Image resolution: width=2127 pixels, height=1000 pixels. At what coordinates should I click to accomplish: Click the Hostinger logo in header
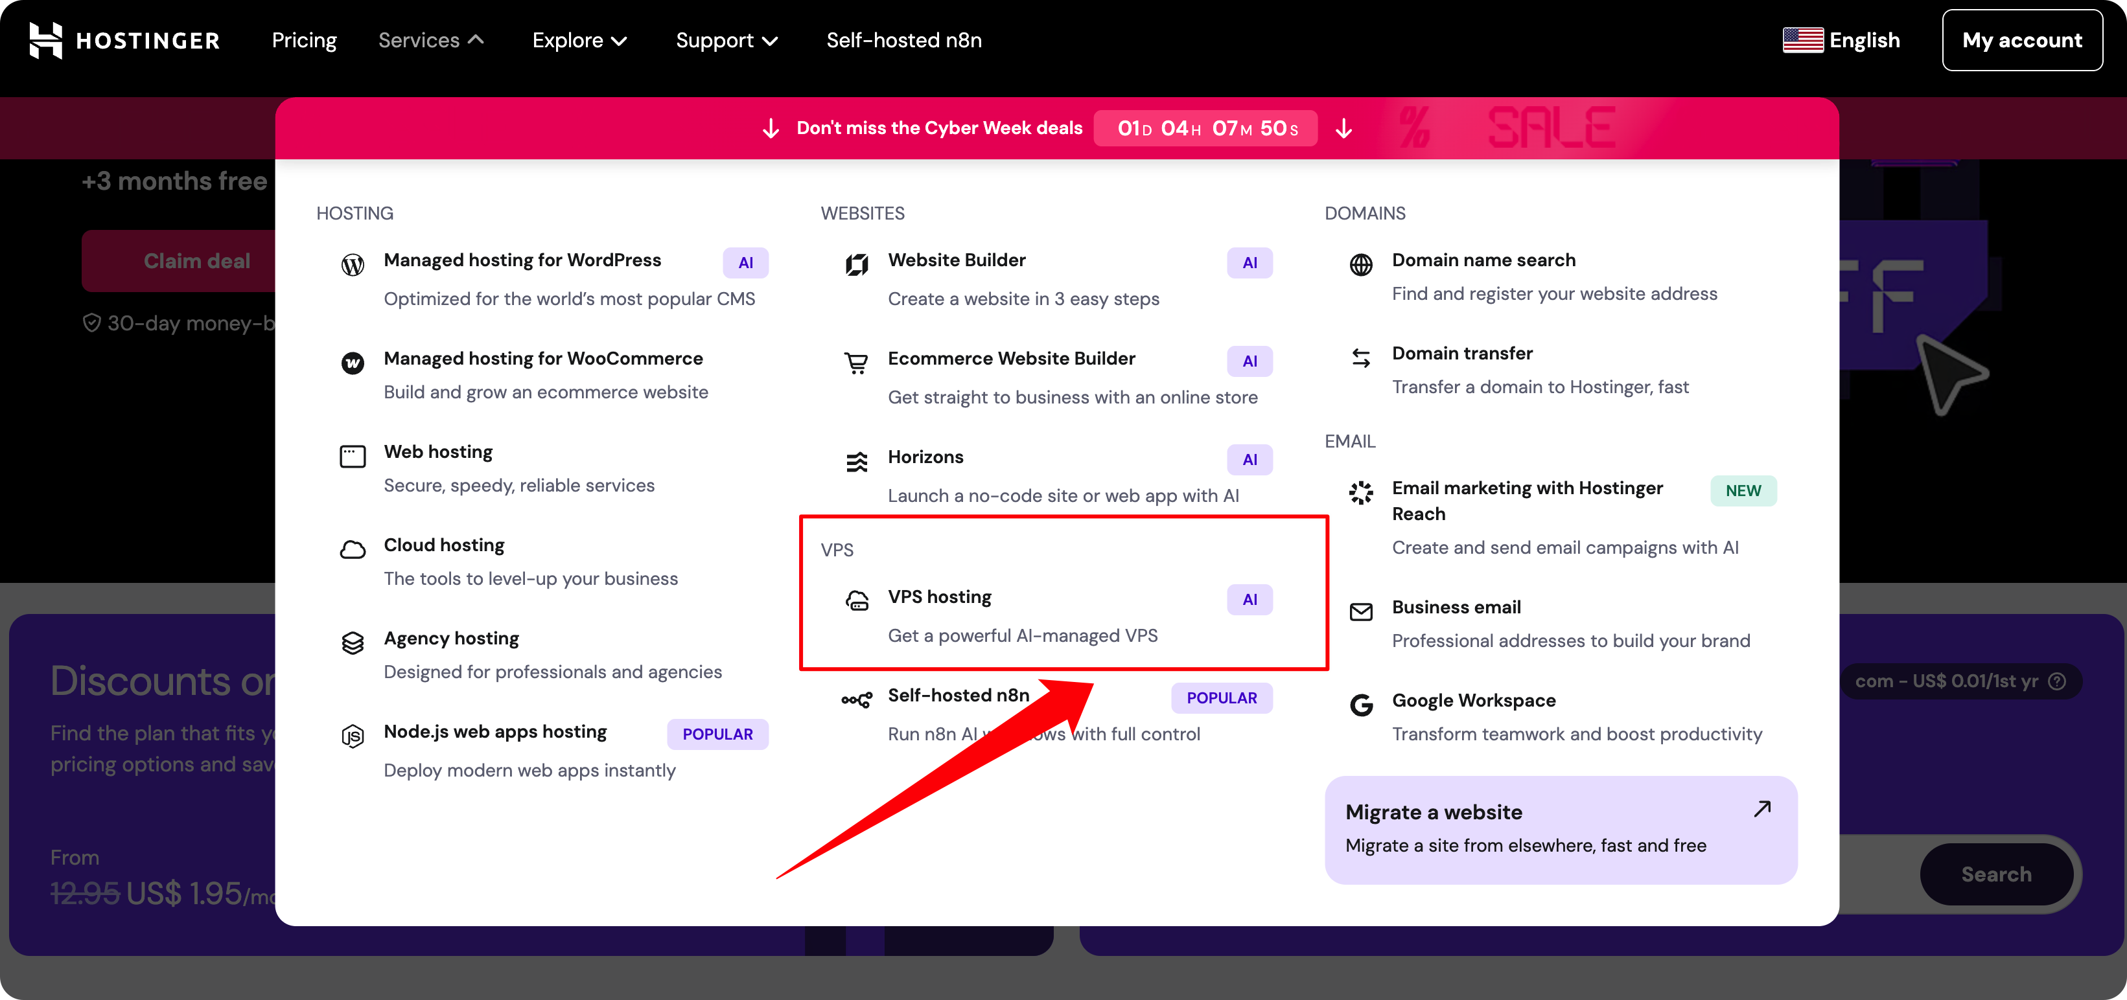[124, 40]
